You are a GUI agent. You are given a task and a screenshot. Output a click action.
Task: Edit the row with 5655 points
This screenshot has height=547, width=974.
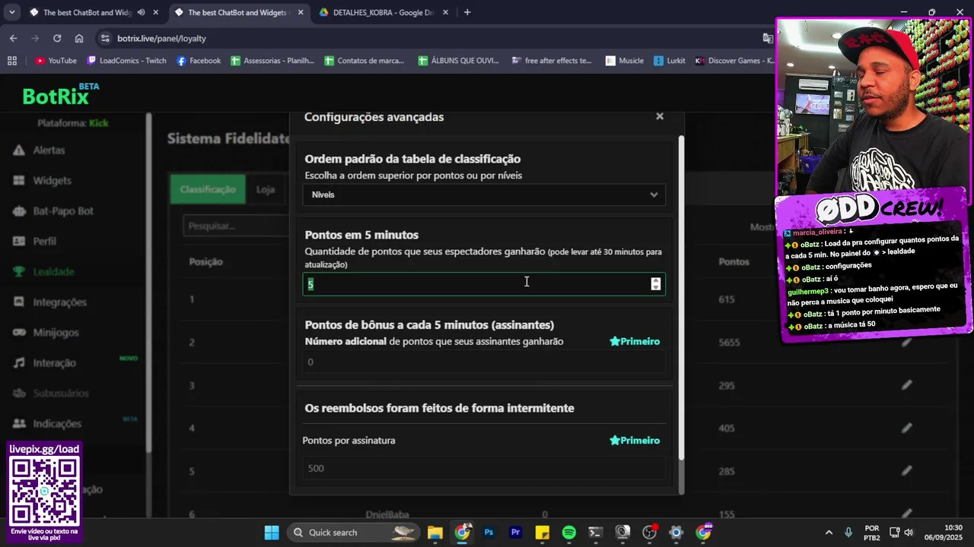(x=906, y=343)
